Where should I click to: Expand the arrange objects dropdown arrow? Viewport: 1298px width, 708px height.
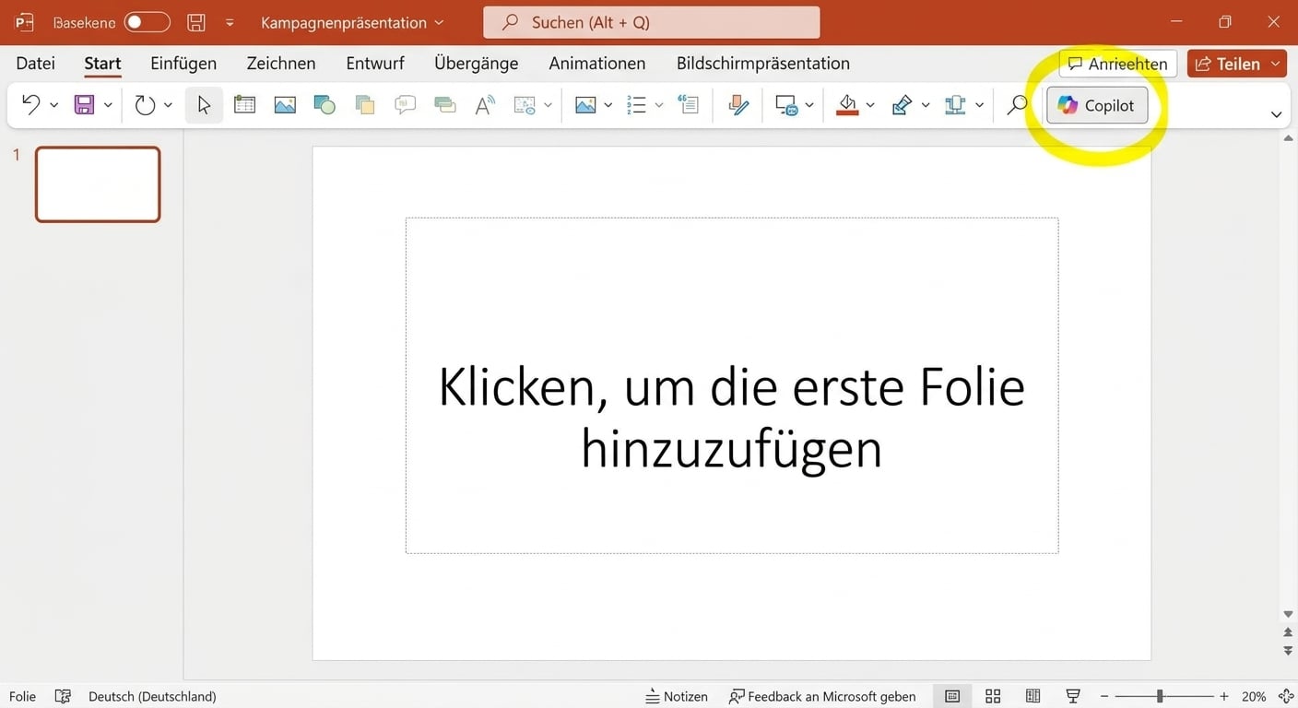pyautogui.click(x=979, y=106)
